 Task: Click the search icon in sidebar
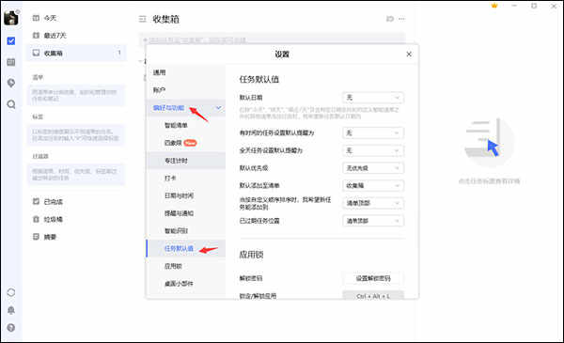[11, 104]
